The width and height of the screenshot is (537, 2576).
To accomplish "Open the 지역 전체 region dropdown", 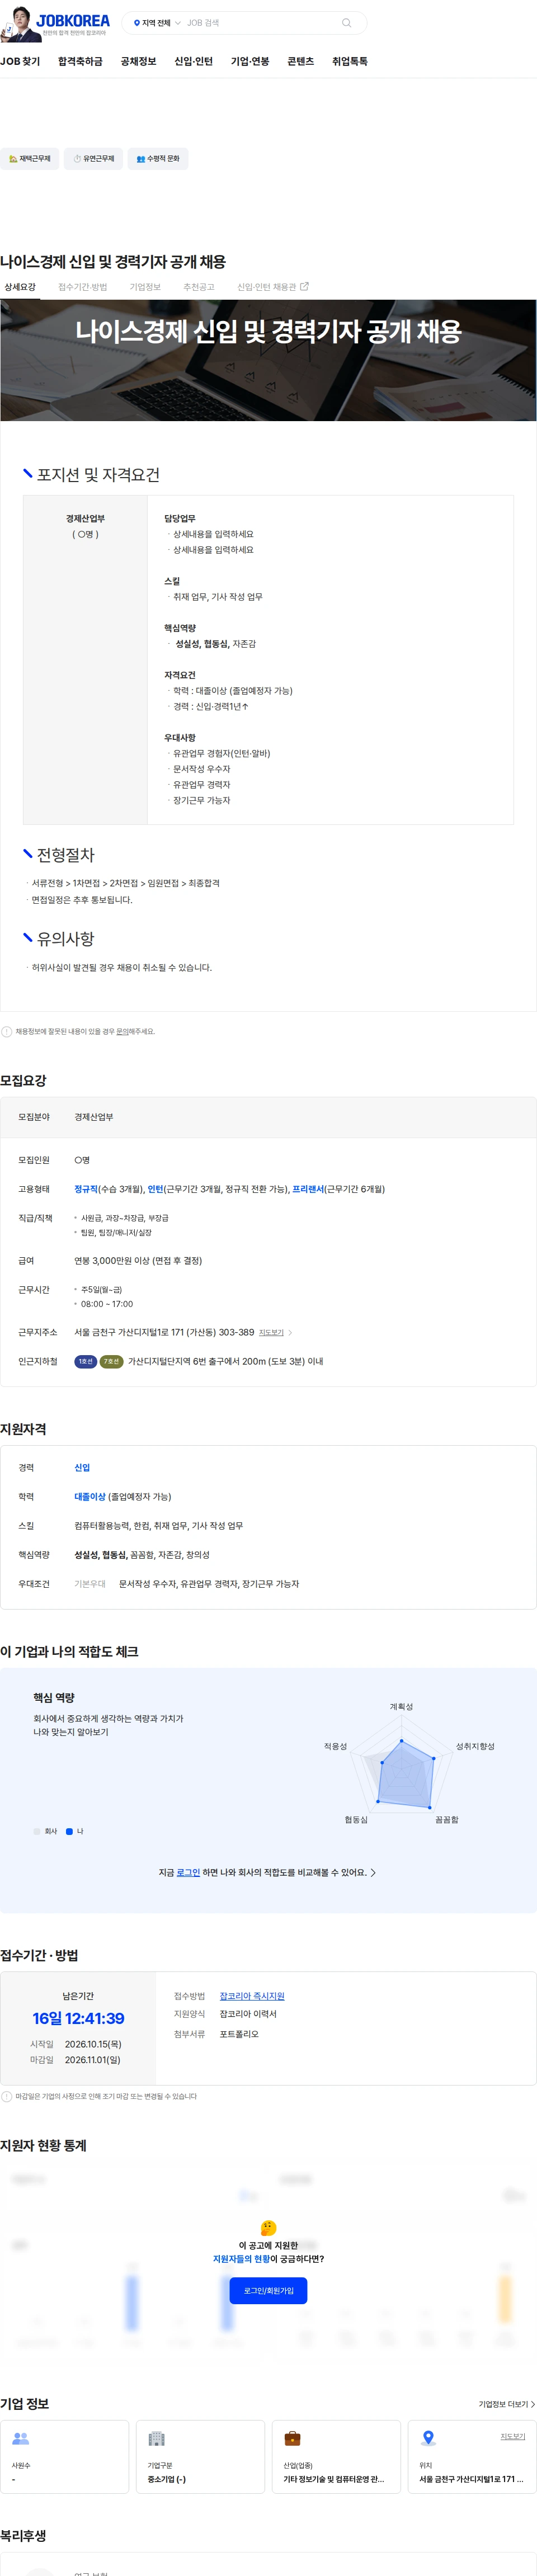I will coord(157,23).
